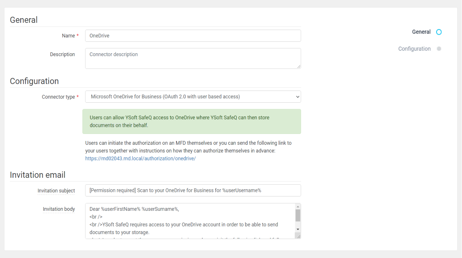
Task: Click the resize grip of Description textarea
Action: pos(299,66)
